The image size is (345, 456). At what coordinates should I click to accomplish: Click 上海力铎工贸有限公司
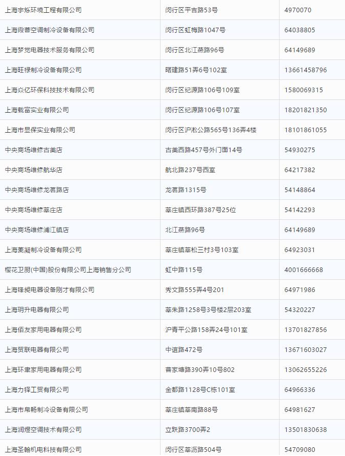pyautogui.click(x=37, y=390)
